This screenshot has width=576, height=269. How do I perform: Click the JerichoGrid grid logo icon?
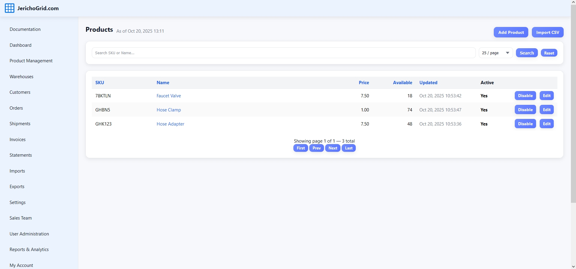[10, 8]
